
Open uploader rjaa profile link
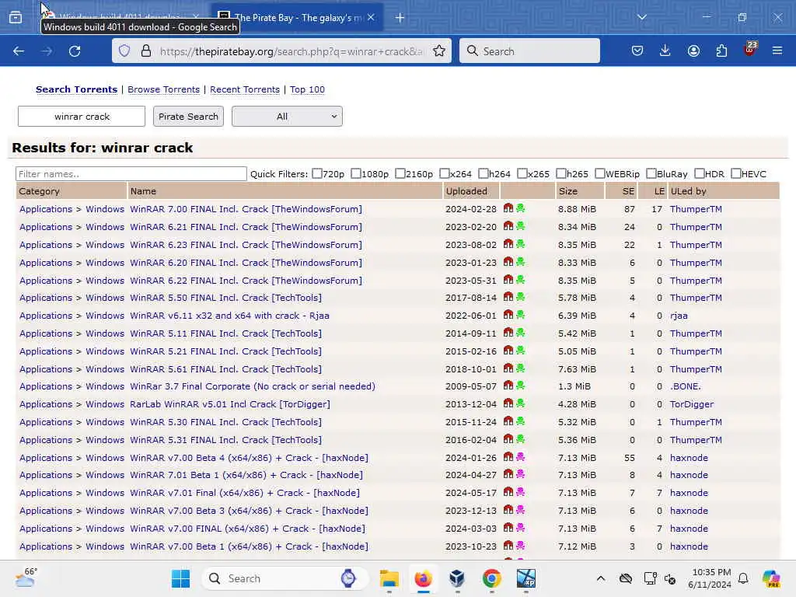(x=679, y=316)
